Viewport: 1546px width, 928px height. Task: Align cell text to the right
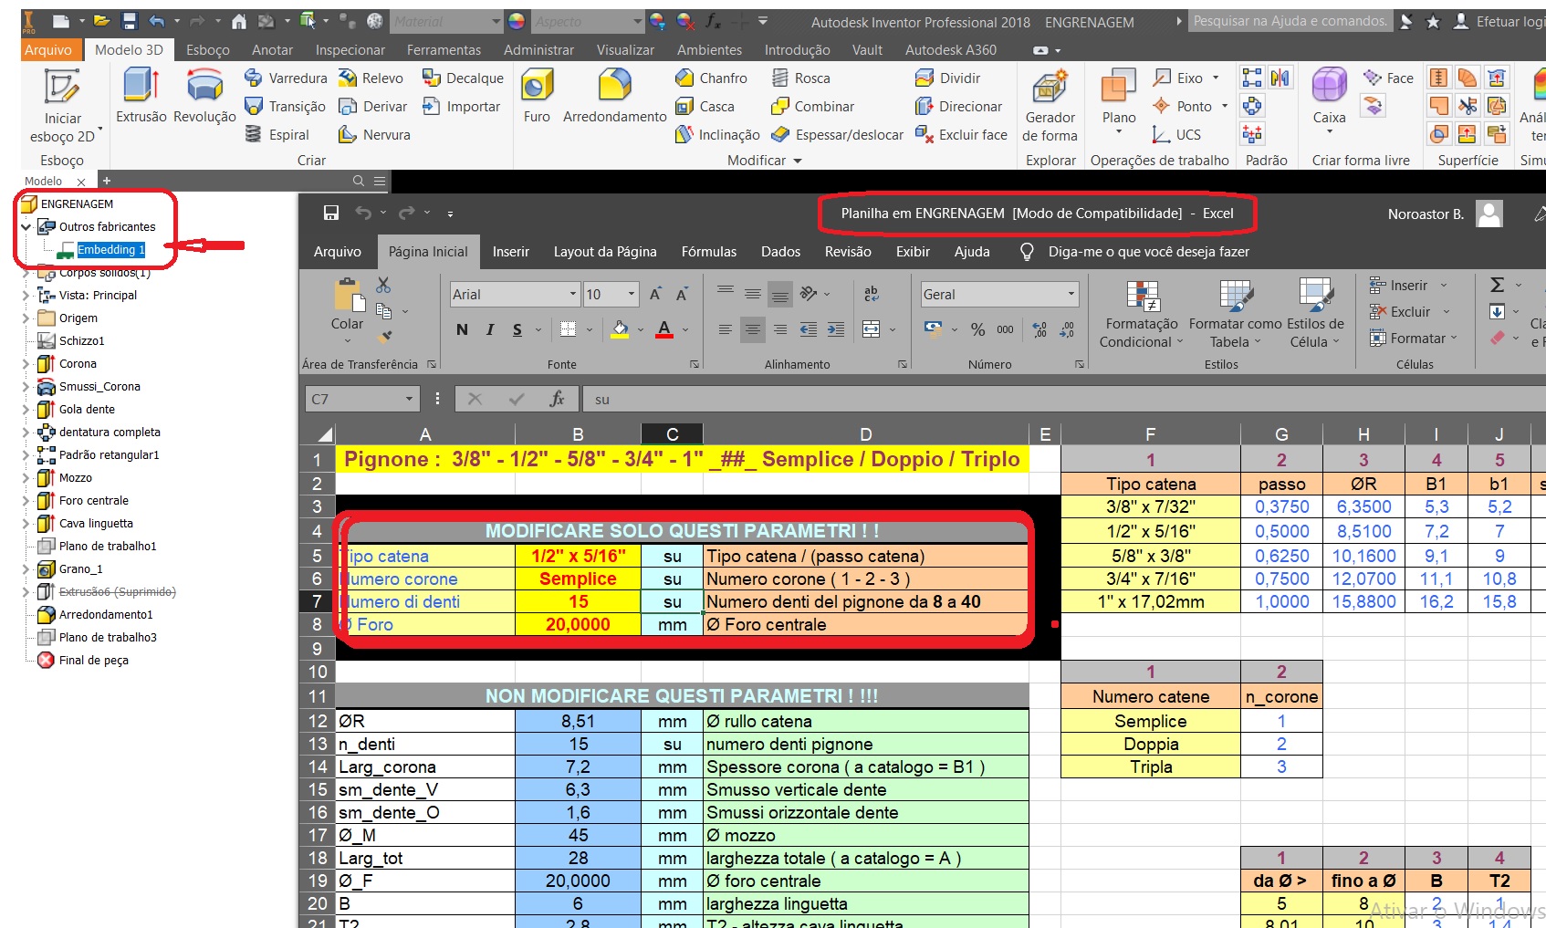[x=780, y=329]
